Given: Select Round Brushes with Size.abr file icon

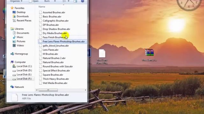Looking at the screenshot, I should [x=40, y=66].
